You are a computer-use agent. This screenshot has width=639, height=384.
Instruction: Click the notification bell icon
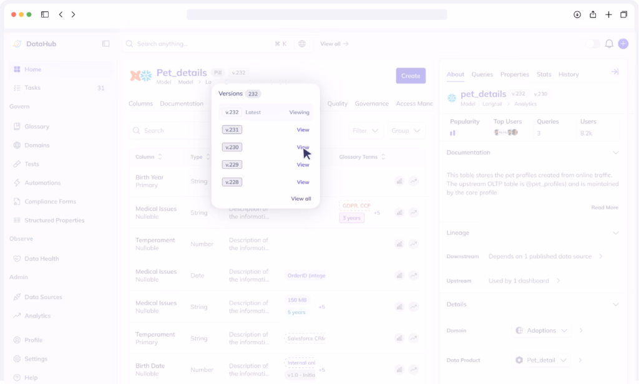[609, 44]
